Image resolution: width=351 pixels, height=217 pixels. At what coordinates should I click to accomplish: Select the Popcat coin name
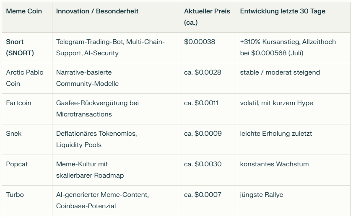click(17, 164)
